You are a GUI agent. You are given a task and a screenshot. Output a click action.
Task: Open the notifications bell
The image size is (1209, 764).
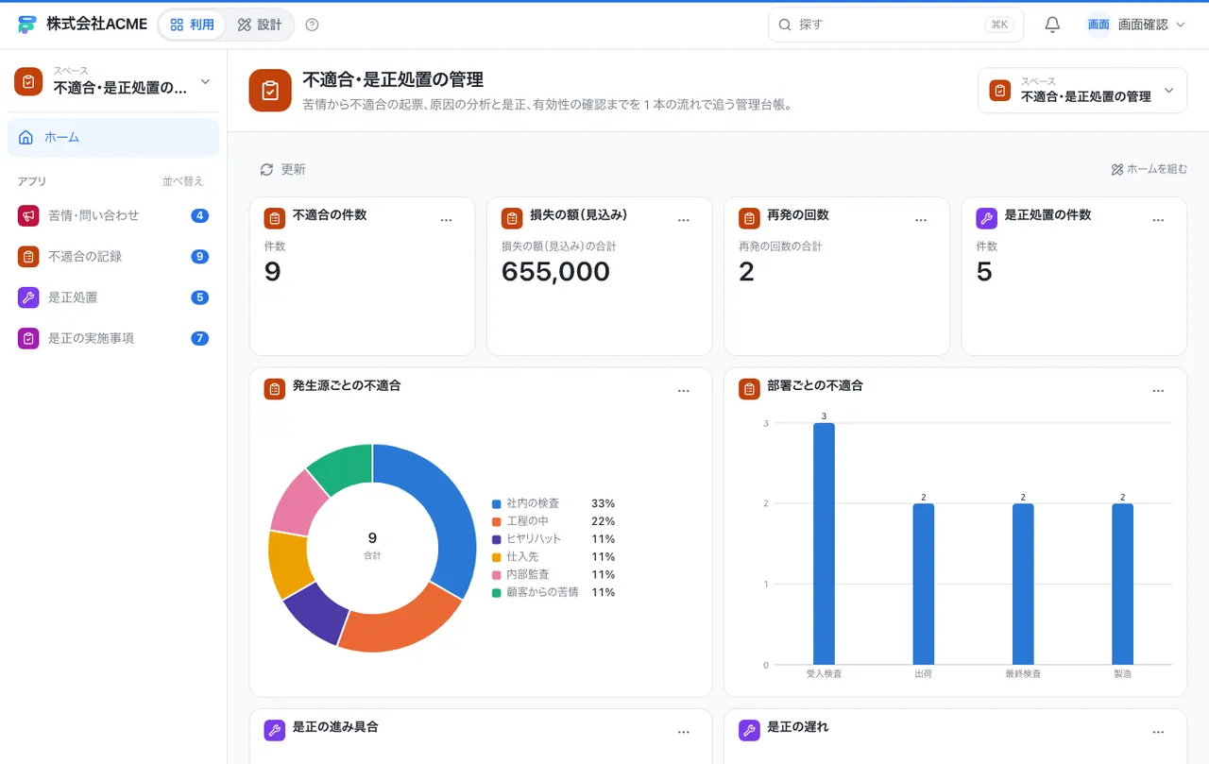pos(1052,25)
